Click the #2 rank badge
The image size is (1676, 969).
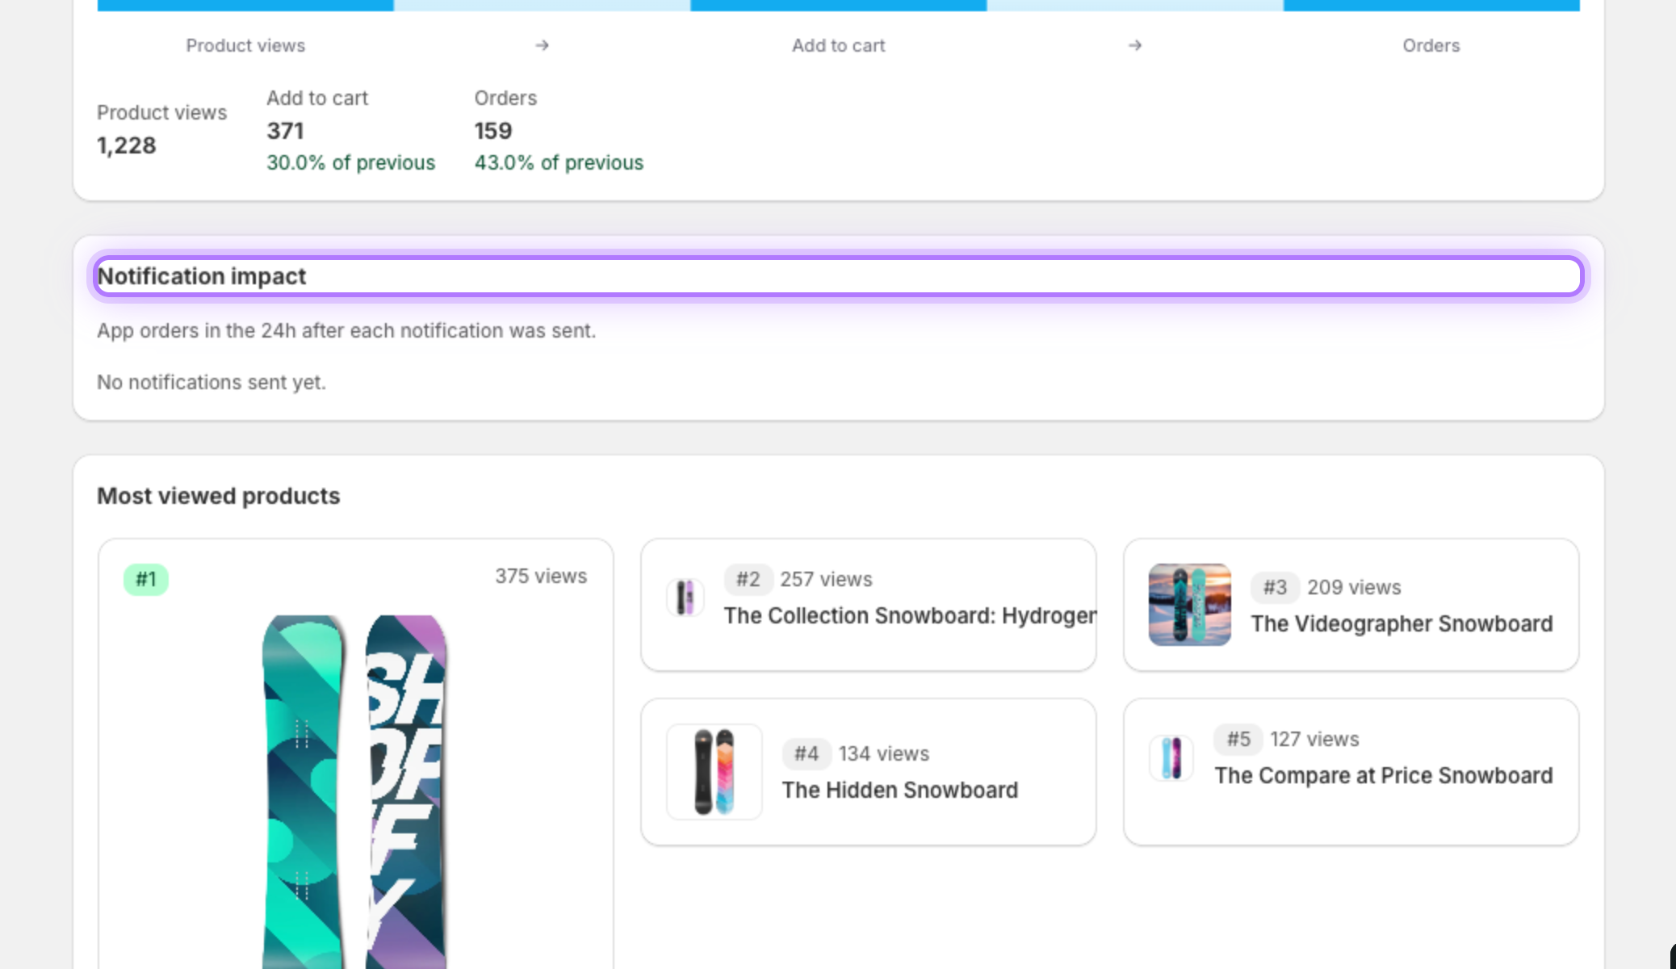click(x=748, y=579)
